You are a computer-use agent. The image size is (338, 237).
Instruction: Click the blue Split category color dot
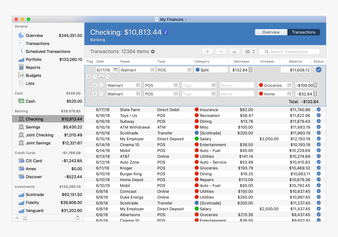click(197, 70)
